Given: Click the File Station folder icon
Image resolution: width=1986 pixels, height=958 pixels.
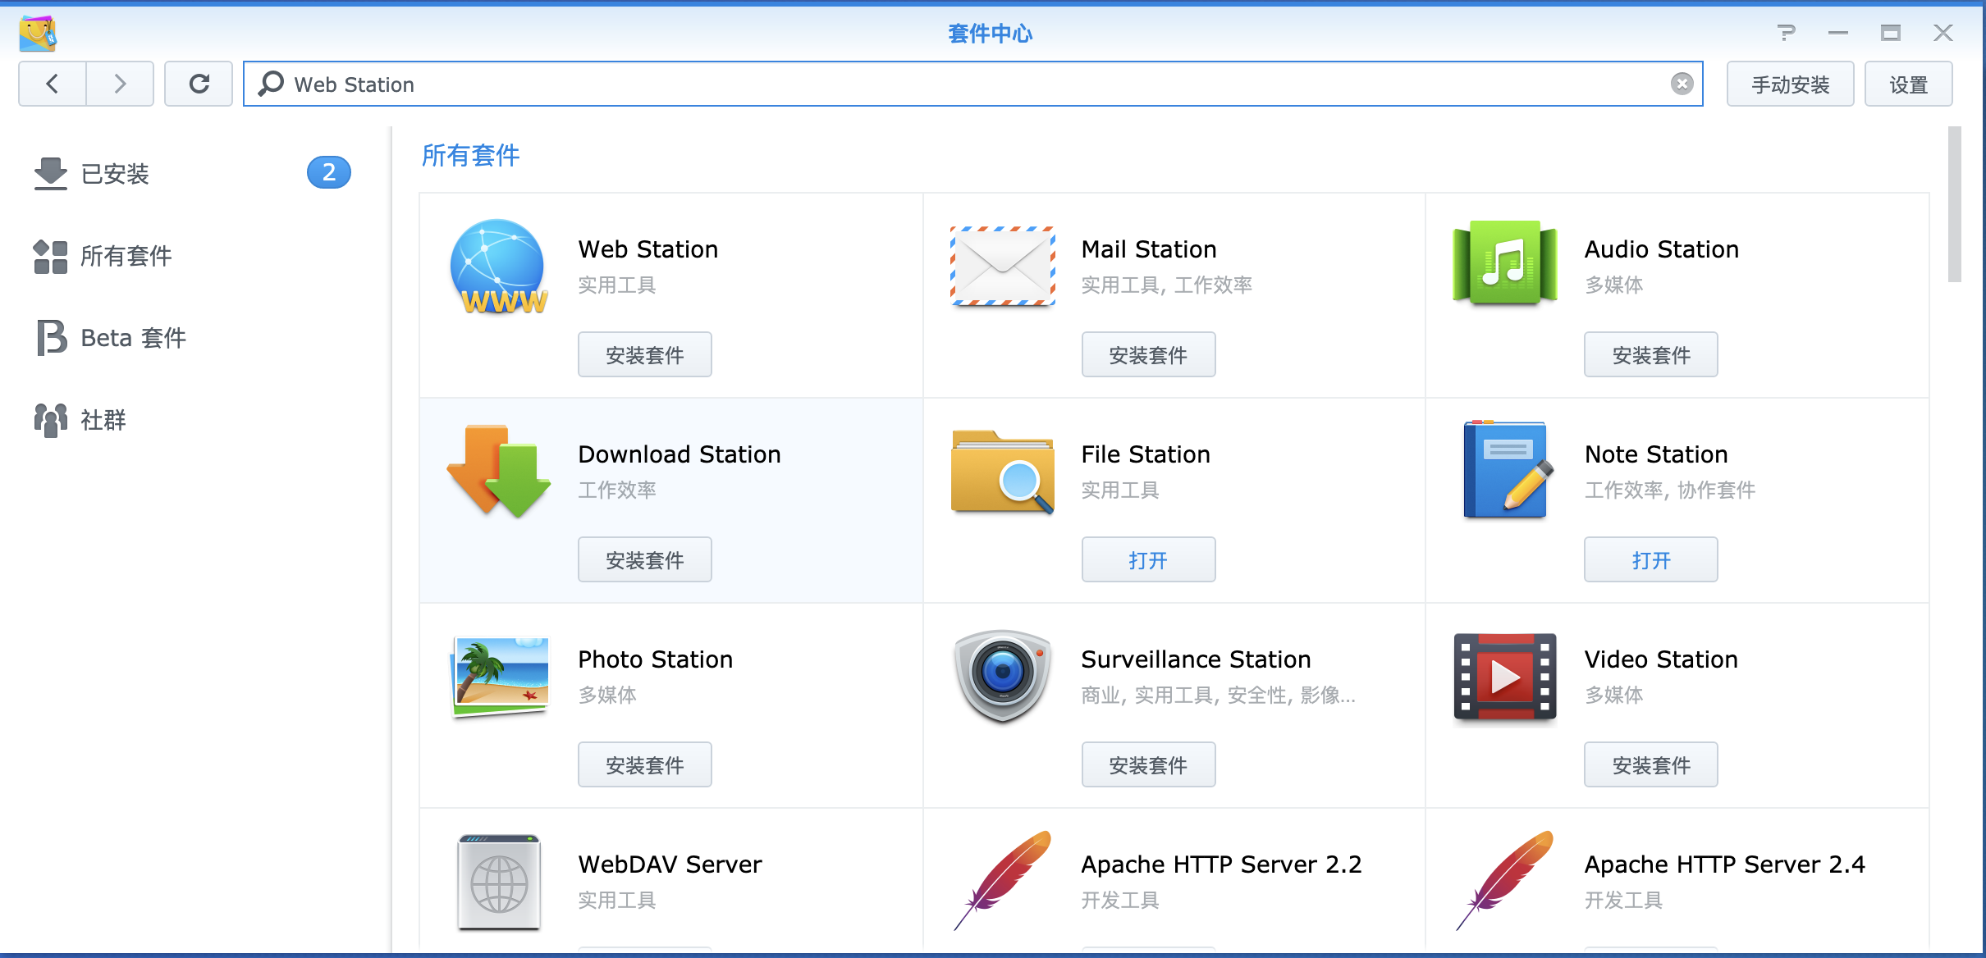Looking at the screenshot, I should 1002,472.
